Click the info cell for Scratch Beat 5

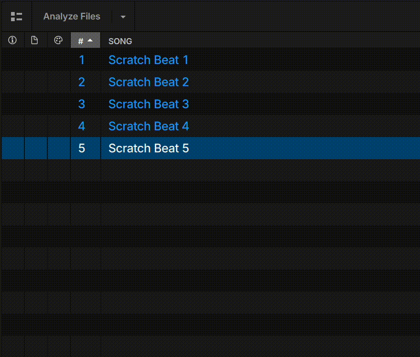12,148
